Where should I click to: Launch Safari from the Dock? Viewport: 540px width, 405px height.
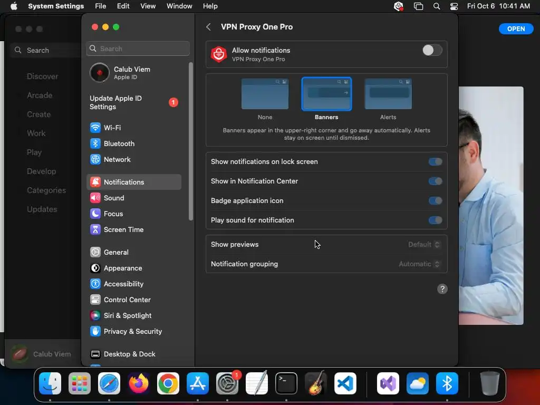(x=109, y=383)
